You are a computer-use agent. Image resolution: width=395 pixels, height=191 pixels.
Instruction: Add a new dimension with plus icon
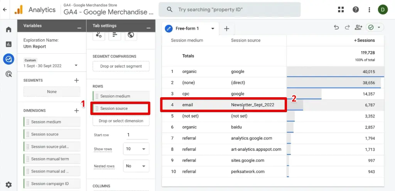point(76,111)
